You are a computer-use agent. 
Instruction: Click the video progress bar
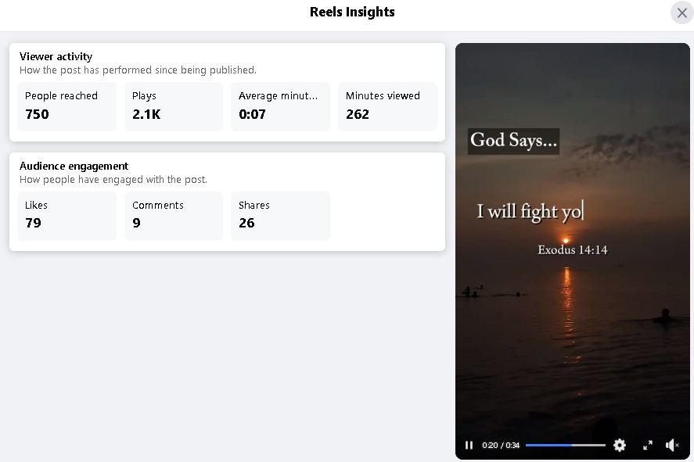click(x=565, y=445)
